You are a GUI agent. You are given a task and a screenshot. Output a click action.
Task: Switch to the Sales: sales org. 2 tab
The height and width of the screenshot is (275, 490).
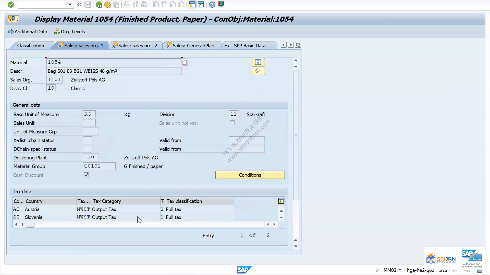tap(135, 46)
